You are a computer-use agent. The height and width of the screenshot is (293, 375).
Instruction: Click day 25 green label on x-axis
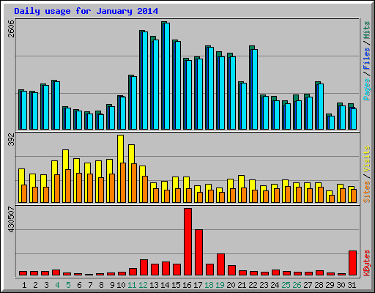[286, 285]
